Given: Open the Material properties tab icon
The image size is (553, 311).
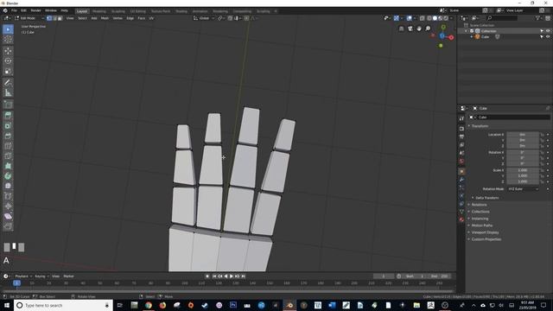Looking at the screenshot, I should click(461, 219).
